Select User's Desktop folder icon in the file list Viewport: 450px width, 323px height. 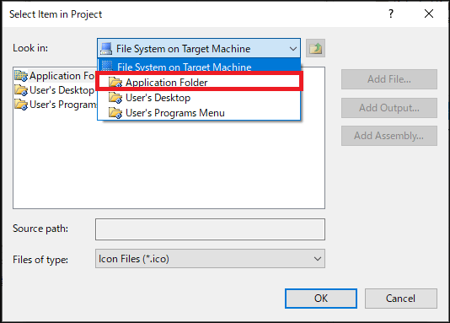point(21,90)
